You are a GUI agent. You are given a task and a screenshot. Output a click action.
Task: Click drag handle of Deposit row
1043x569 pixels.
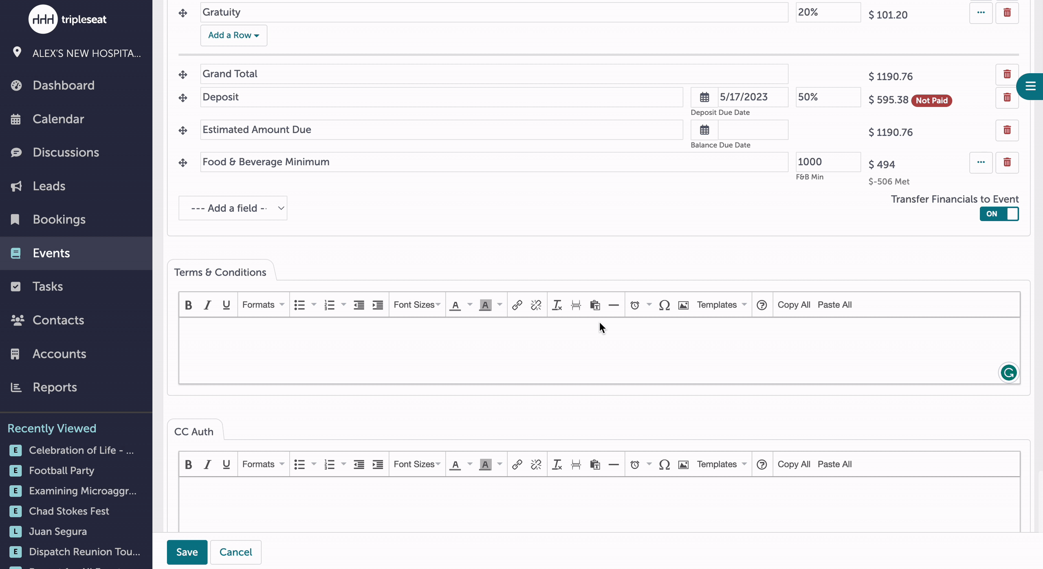click(183, 98)
